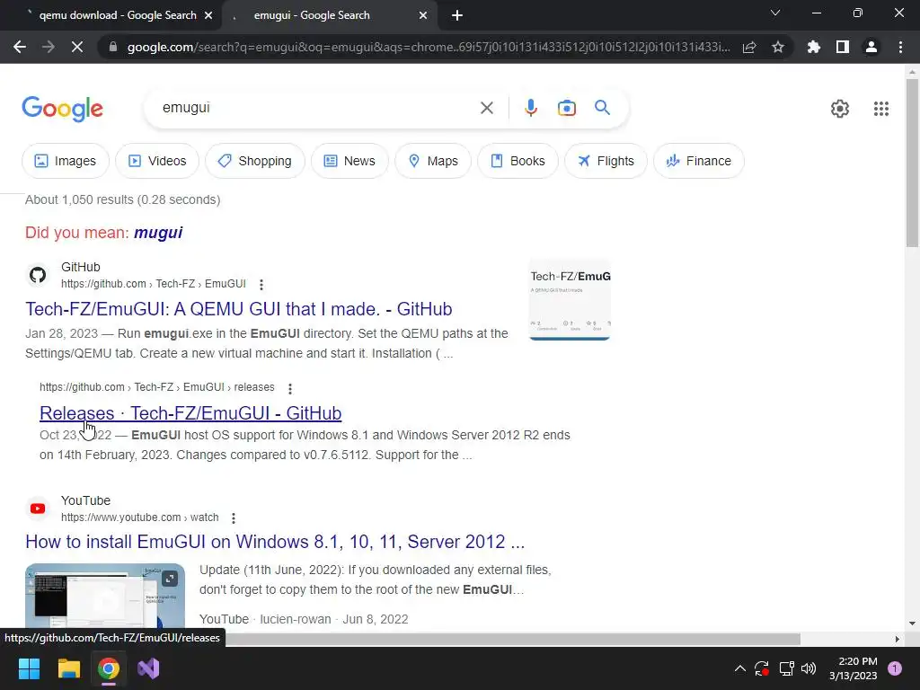Switch to the 'qemu download' tab
Viewport: 920px width, 690px height.
point(111,15)
